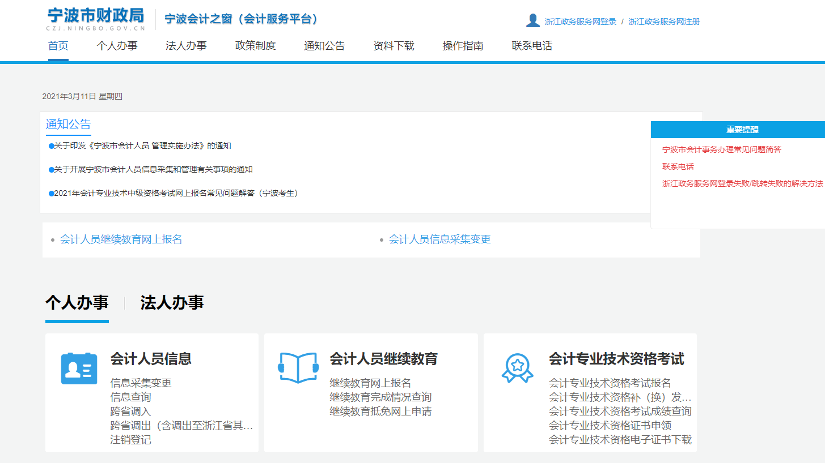Click the ID card icon for 会计人员信息
This screenshot has width=825, height=463.
click(x=79, y=368)
